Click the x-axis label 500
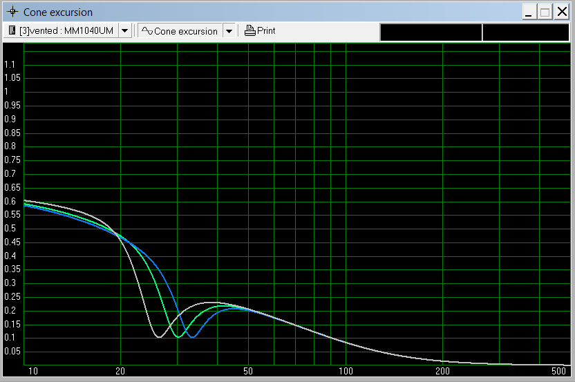 (558, 371)
